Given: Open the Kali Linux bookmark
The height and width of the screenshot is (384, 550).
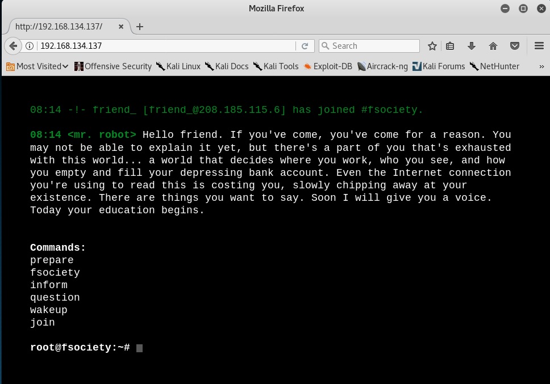Looking at the screenshot, I should click(x=178, y=66).
